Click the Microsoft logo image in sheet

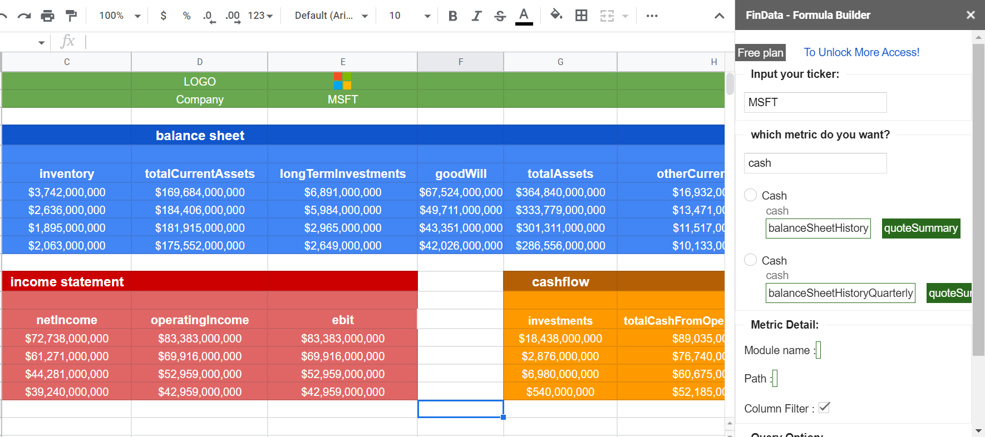343,81
